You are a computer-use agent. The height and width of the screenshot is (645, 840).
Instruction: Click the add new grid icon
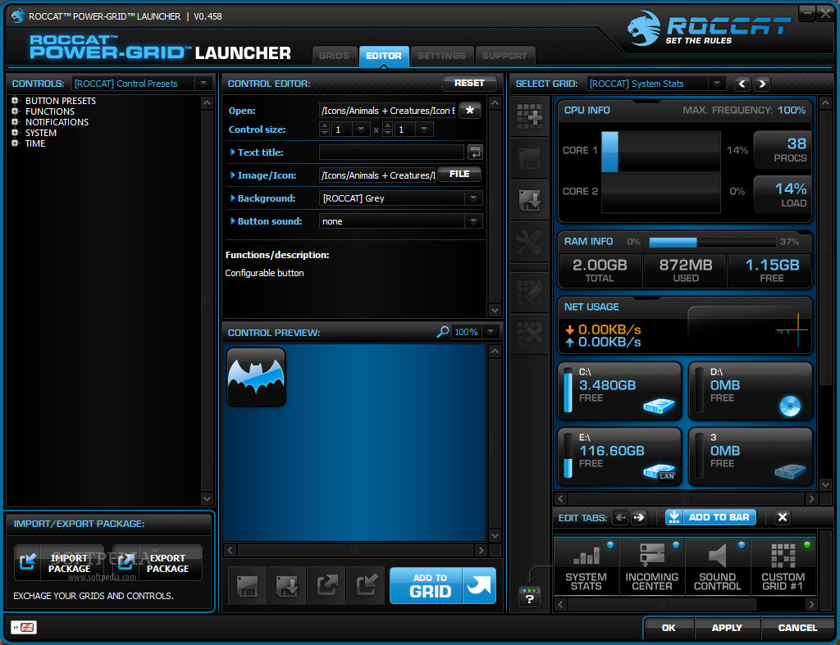[x=529, y=116]
